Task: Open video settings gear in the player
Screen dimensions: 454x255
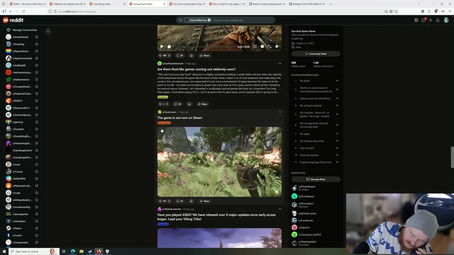Action: (x=262, y=46)
